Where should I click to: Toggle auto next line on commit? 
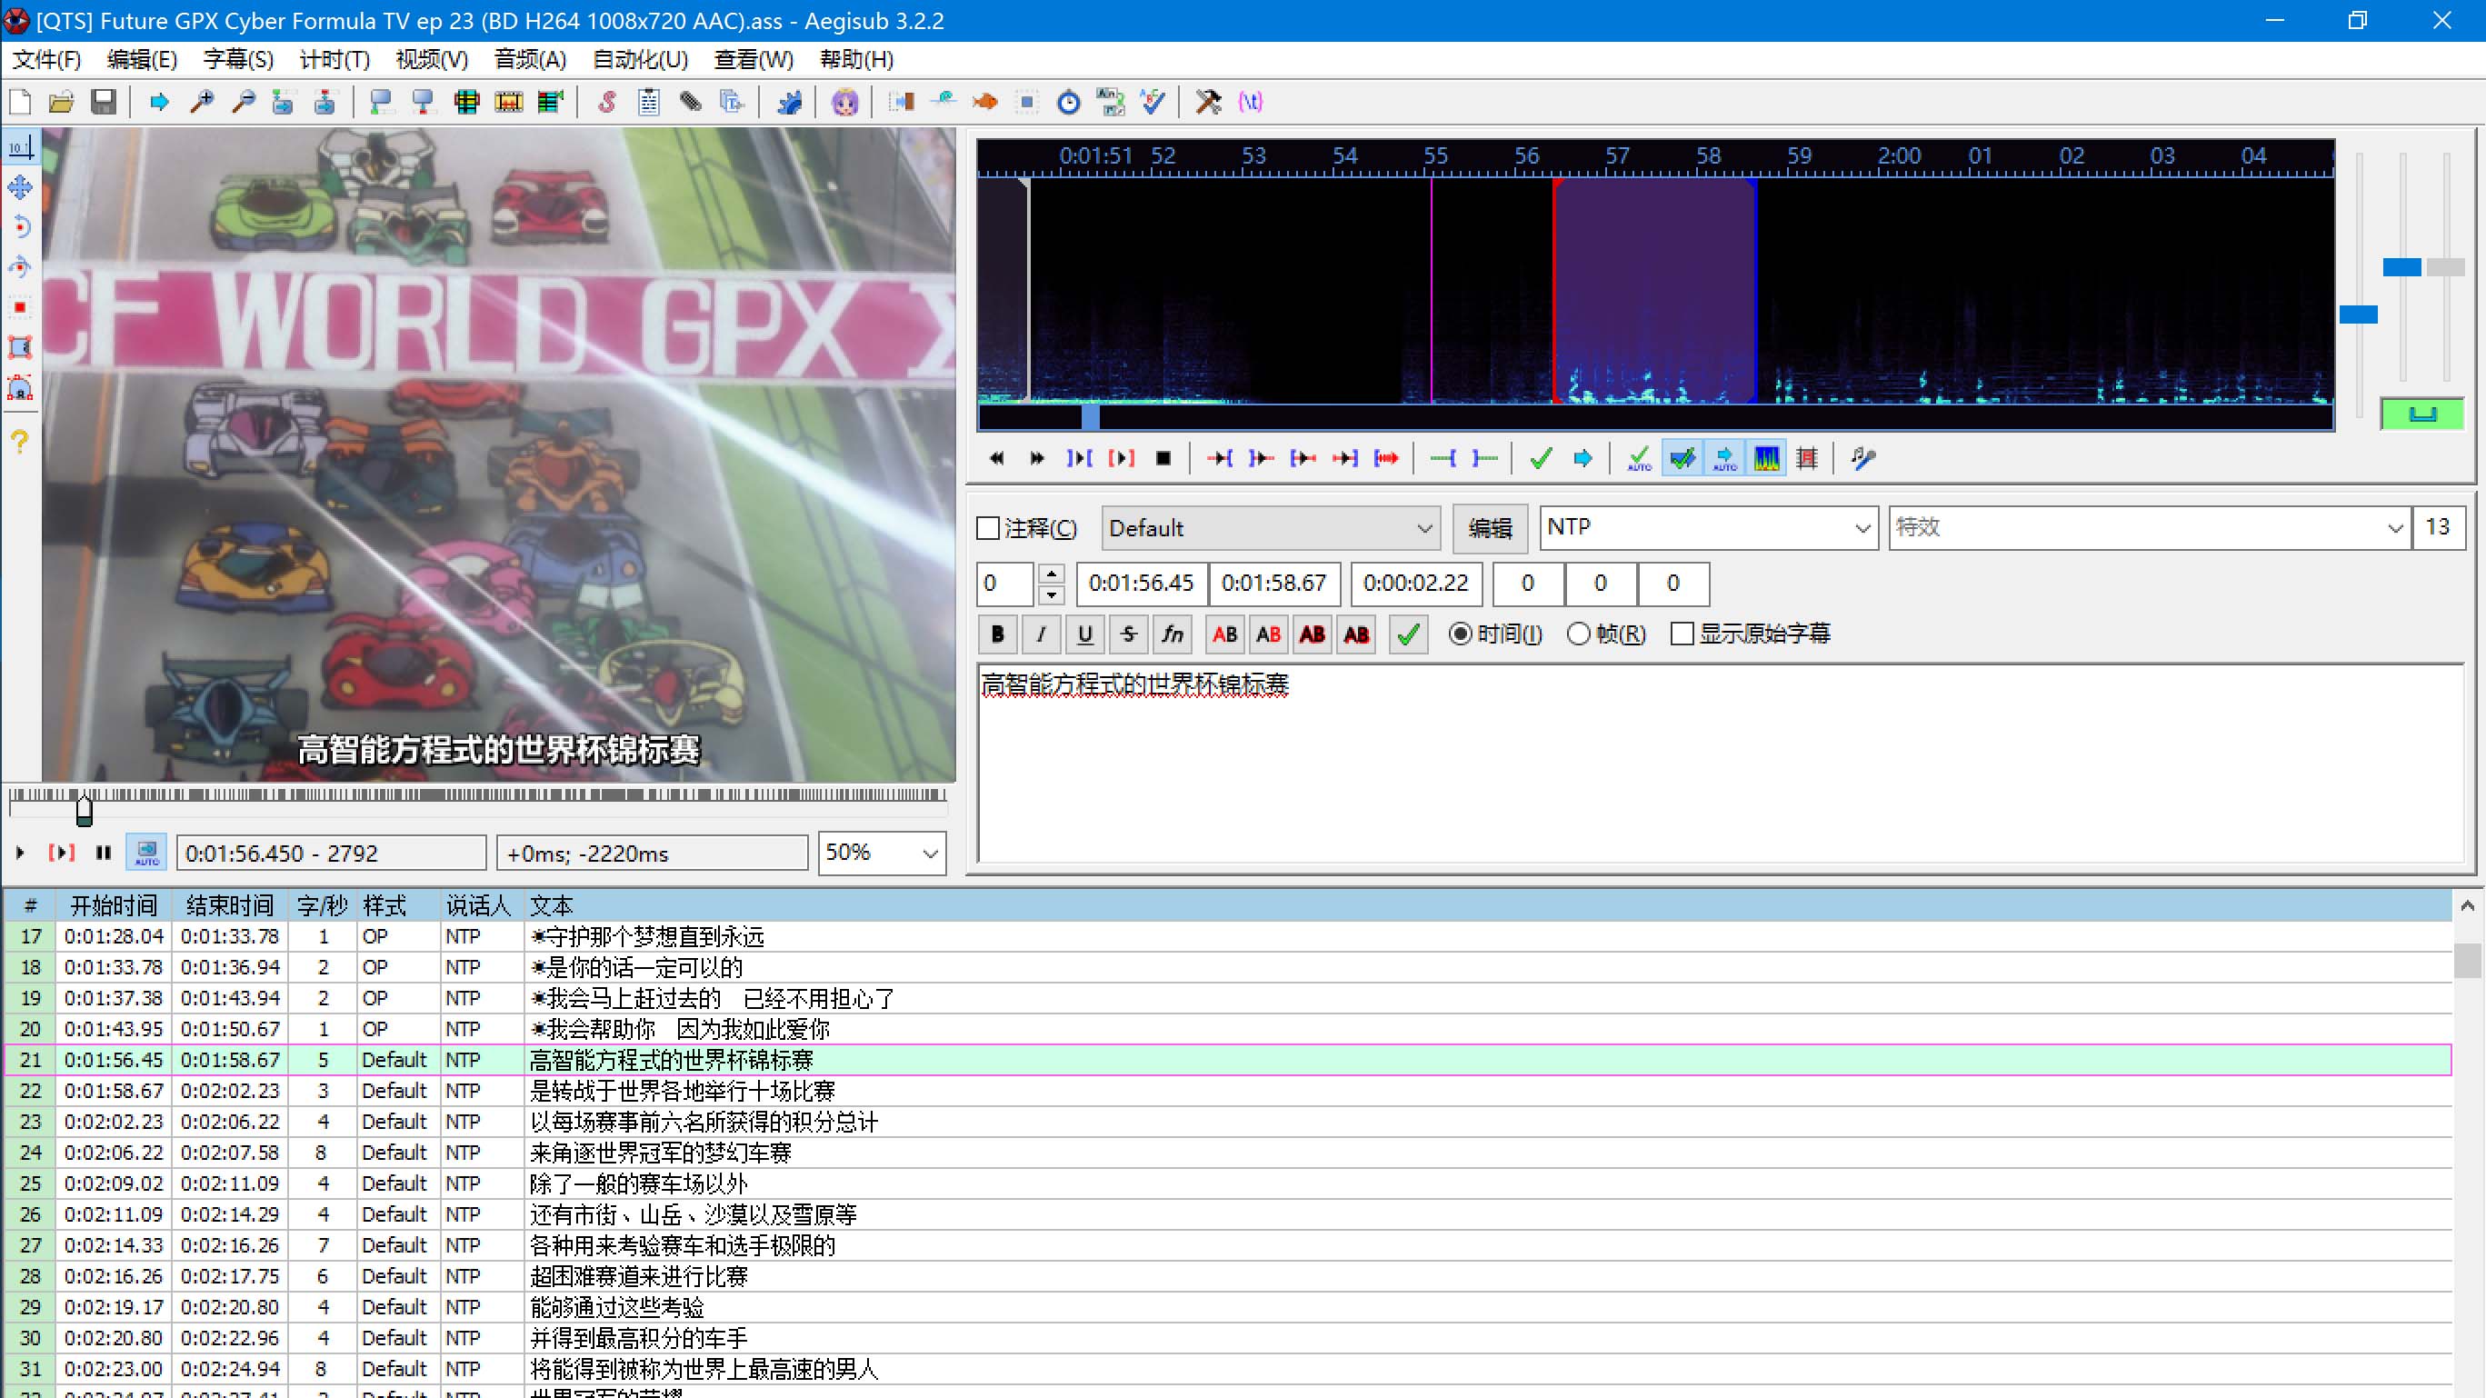tap(1682, 458)
